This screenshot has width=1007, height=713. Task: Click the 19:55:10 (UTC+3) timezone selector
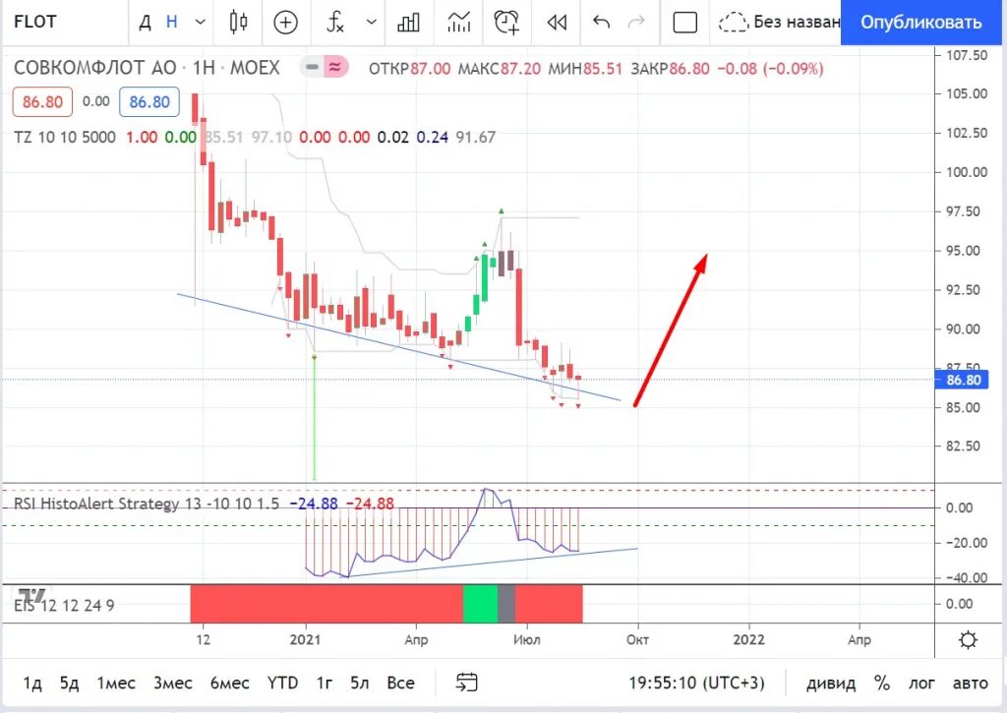[x=696, y=683]
